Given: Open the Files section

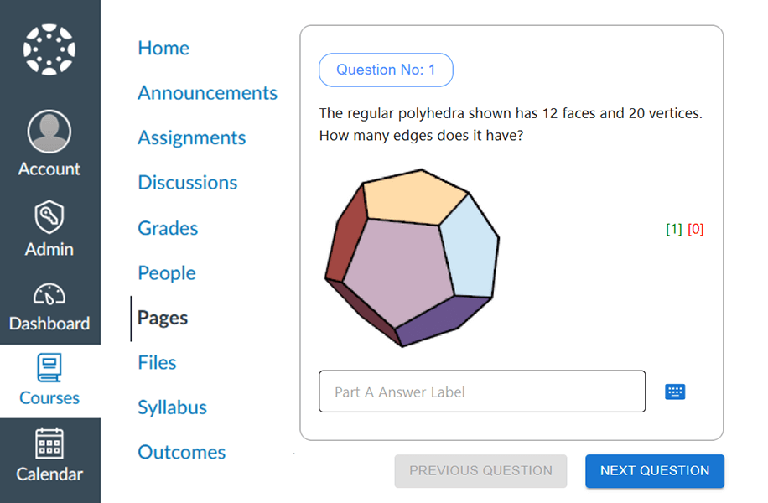Looking at the screenshot, I should (x=158, y=363).
